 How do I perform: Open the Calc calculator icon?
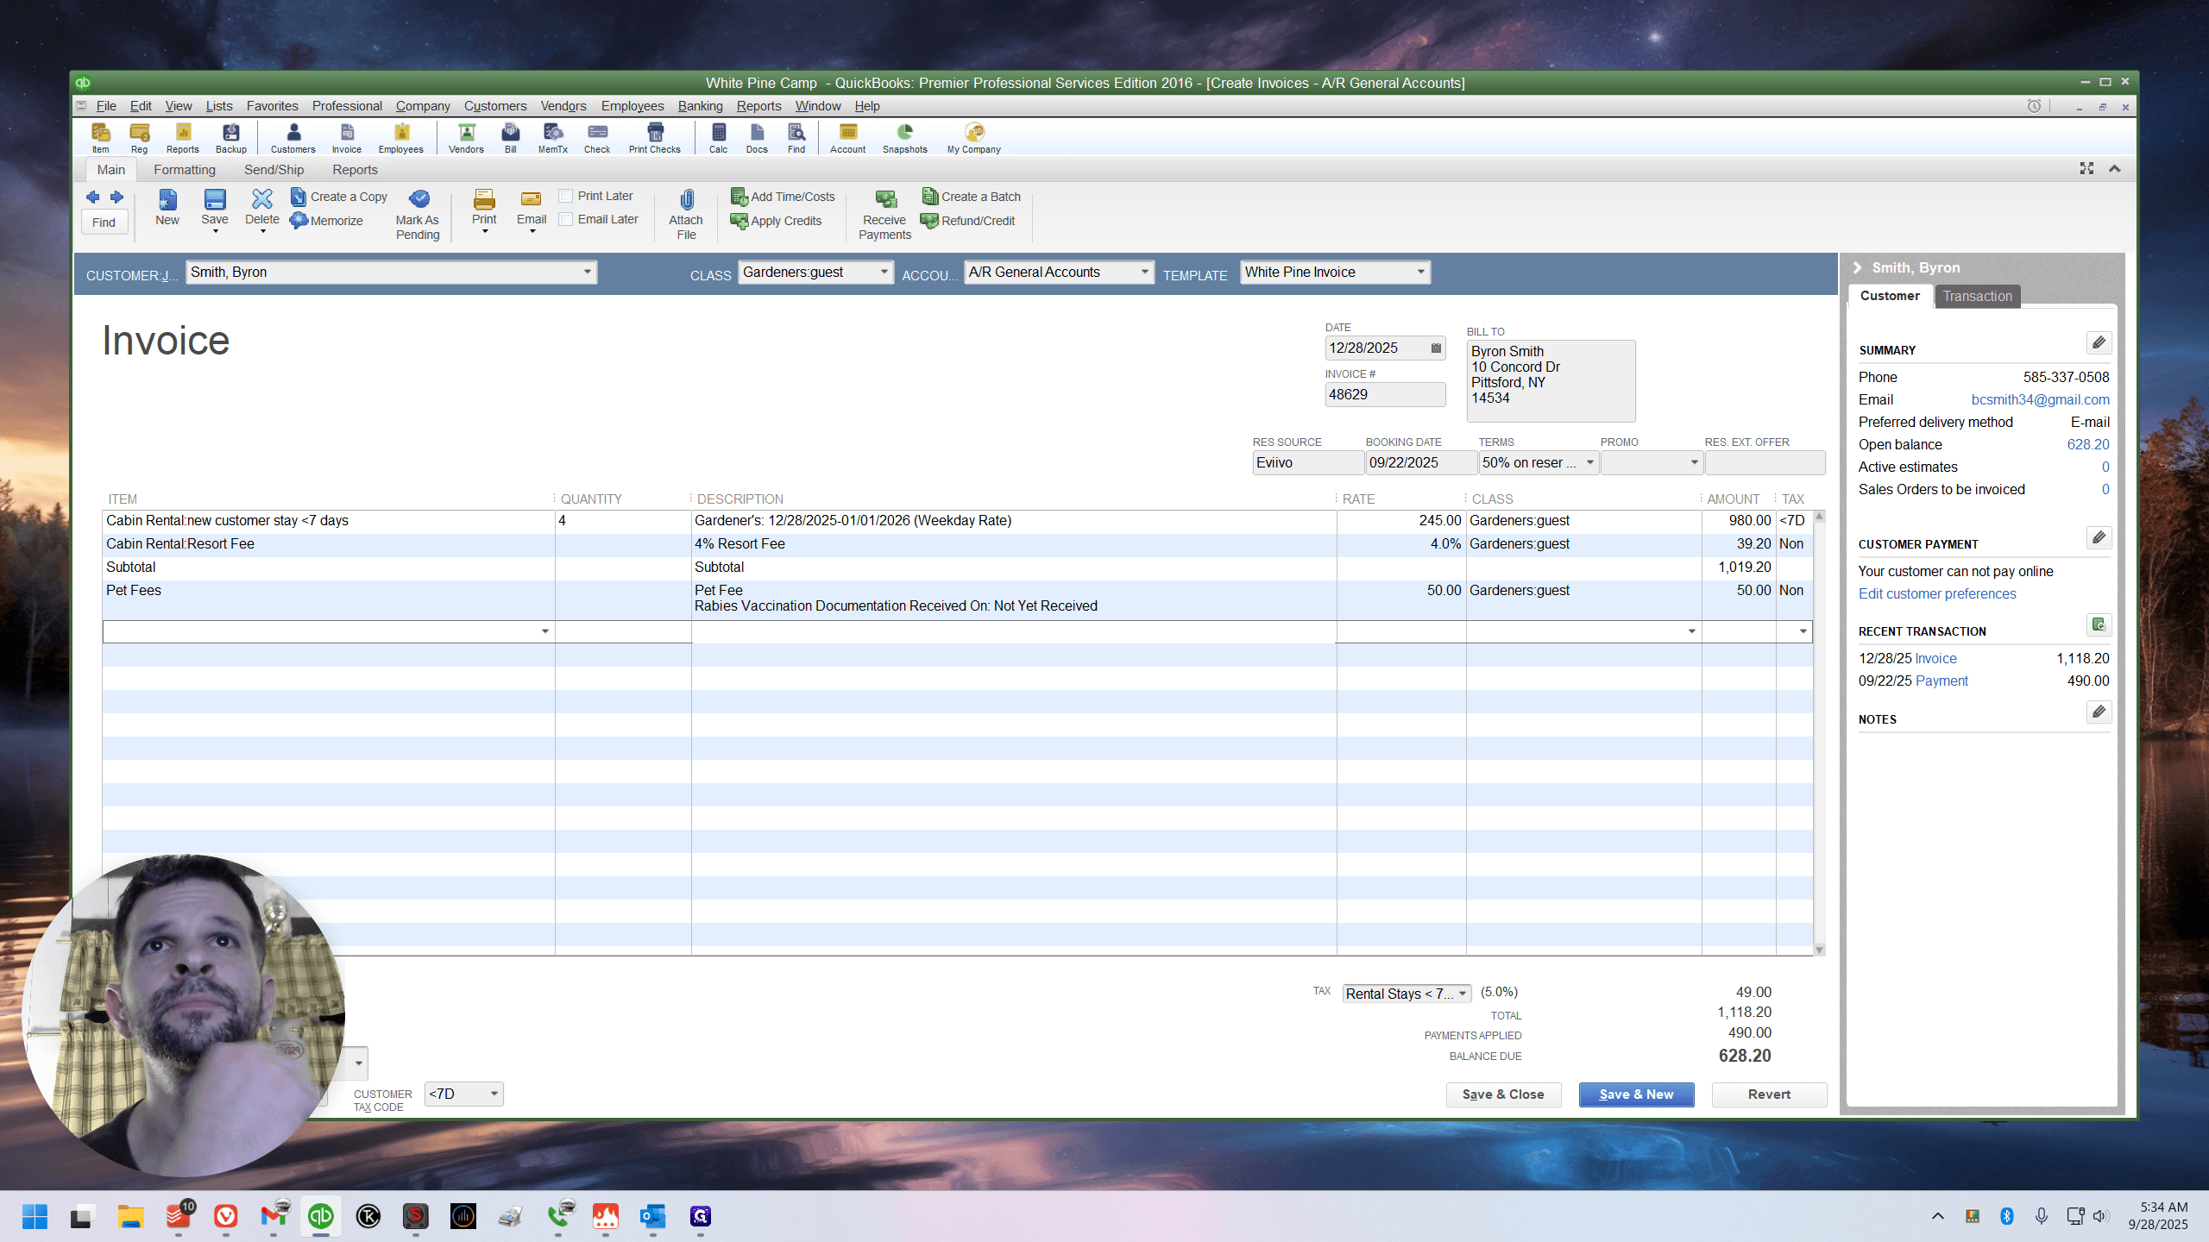coord(718,137)
